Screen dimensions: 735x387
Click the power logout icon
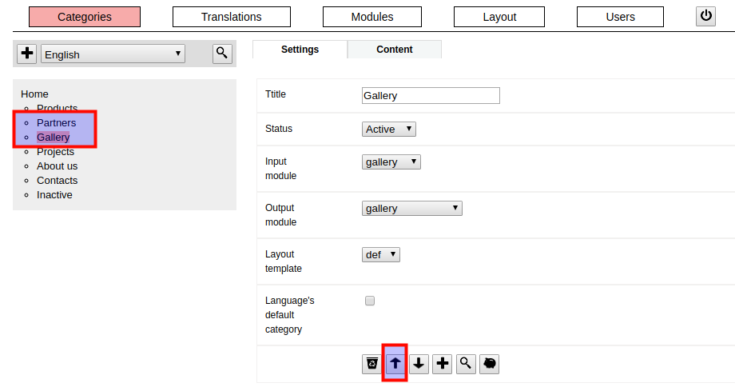(x=705, y=17)
